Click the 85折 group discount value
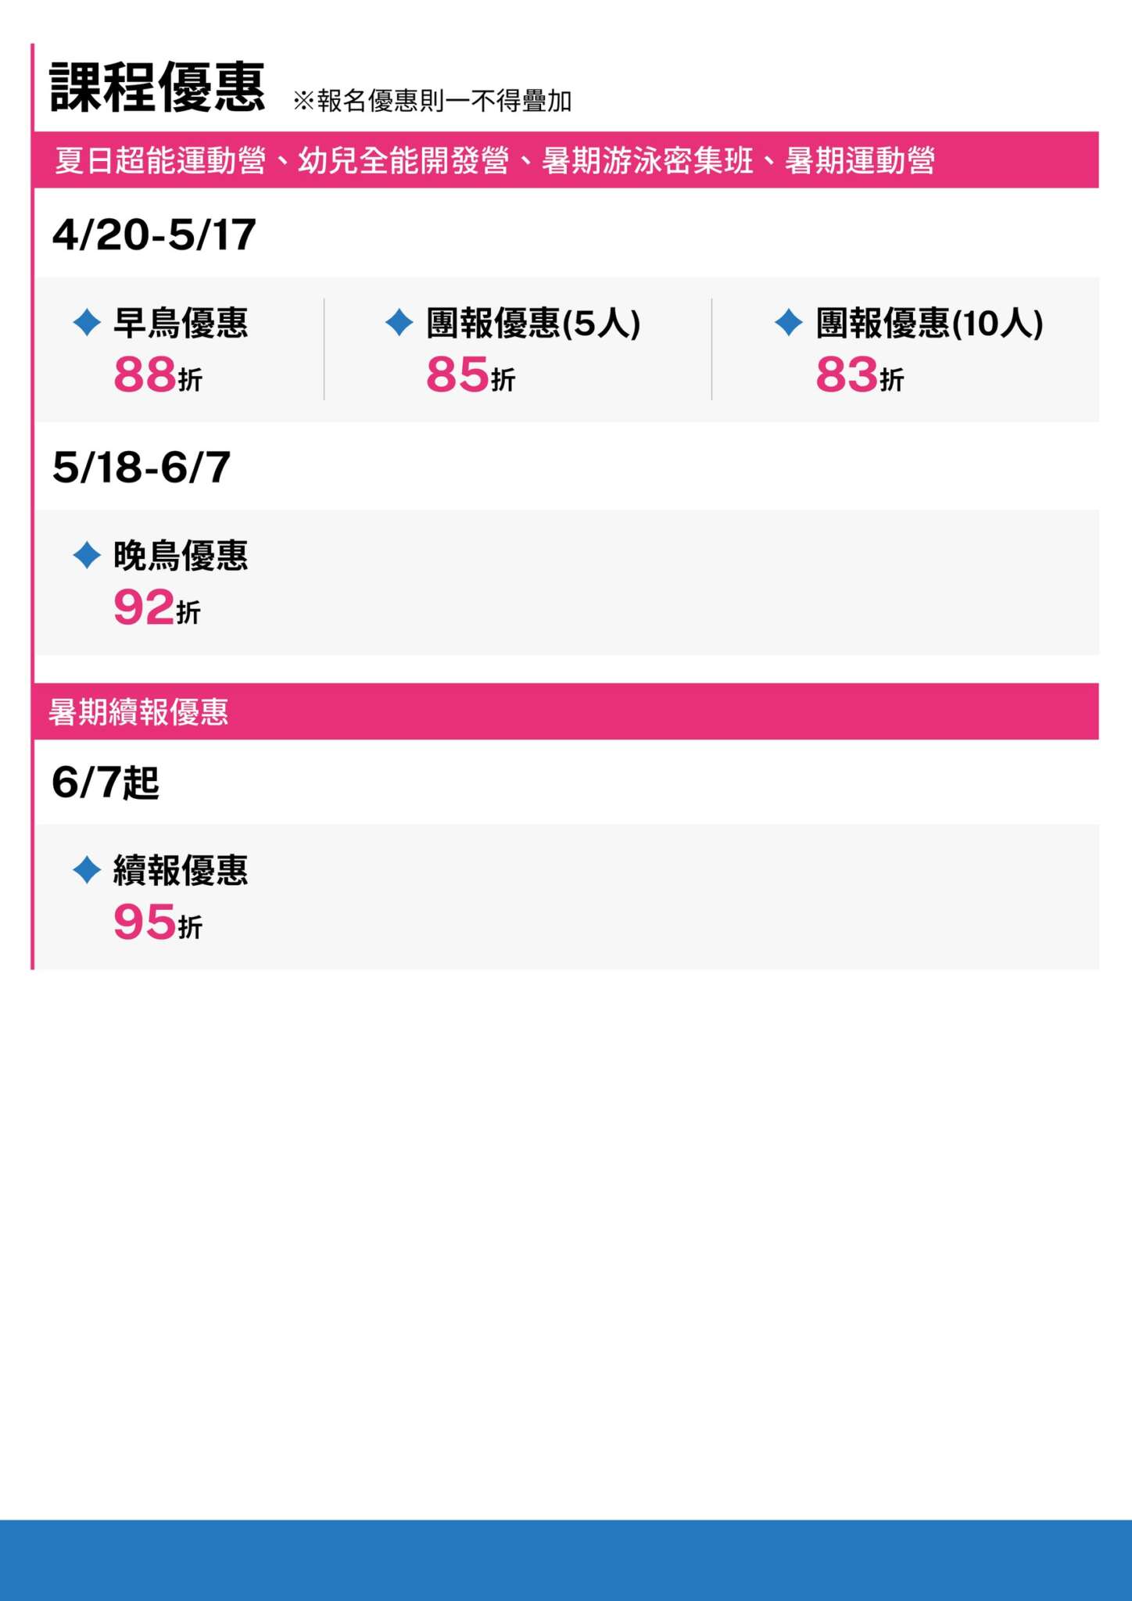The image size is (1132, 1601). click(x=471, y=374)
